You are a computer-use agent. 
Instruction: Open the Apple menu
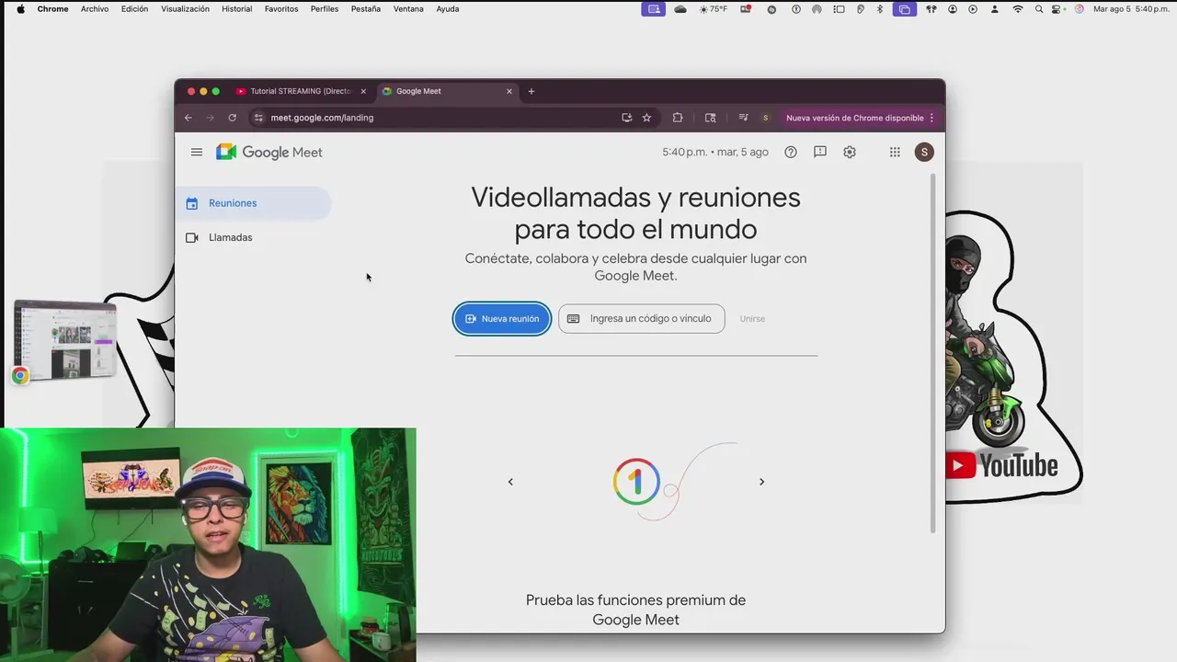(20, 9)
